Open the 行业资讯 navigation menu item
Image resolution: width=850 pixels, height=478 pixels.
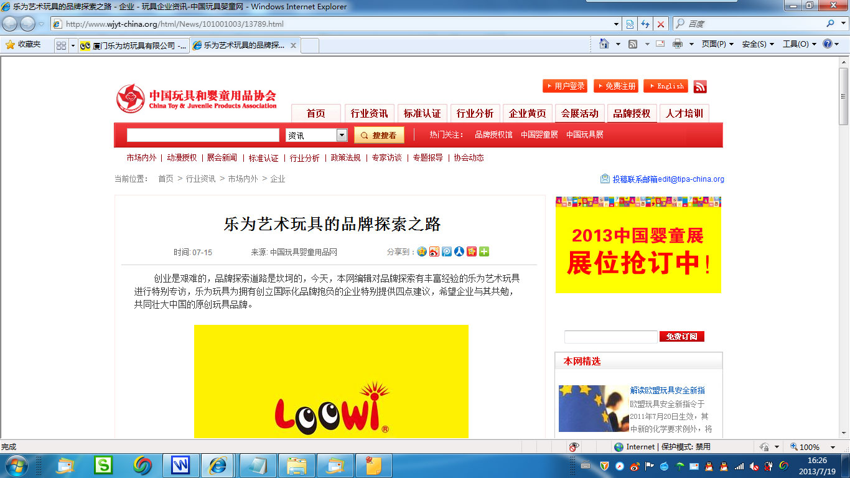(x=369, y=113)
